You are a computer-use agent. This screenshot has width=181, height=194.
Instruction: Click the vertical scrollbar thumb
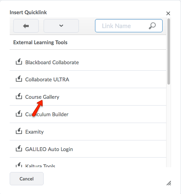tap(169, 51)
